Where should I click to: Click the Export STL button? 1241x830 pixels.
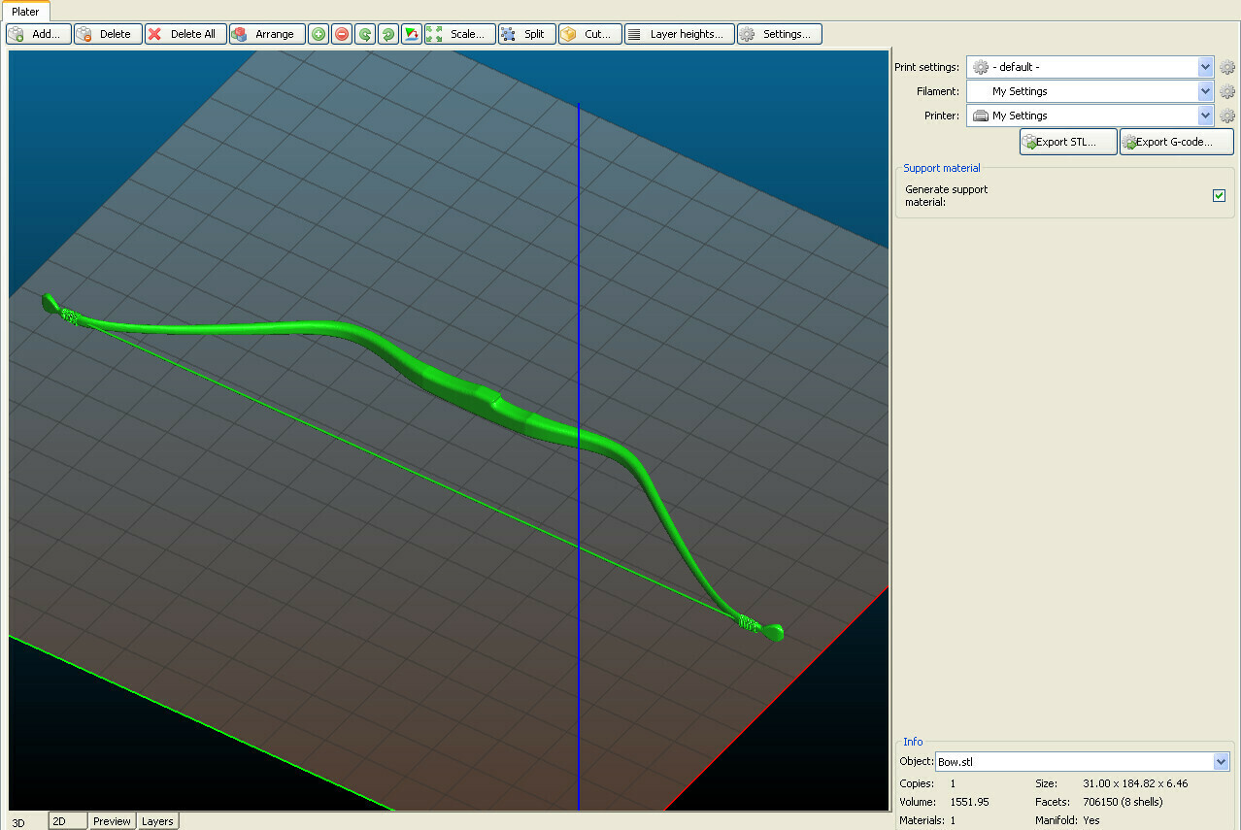pos(1067,142)
